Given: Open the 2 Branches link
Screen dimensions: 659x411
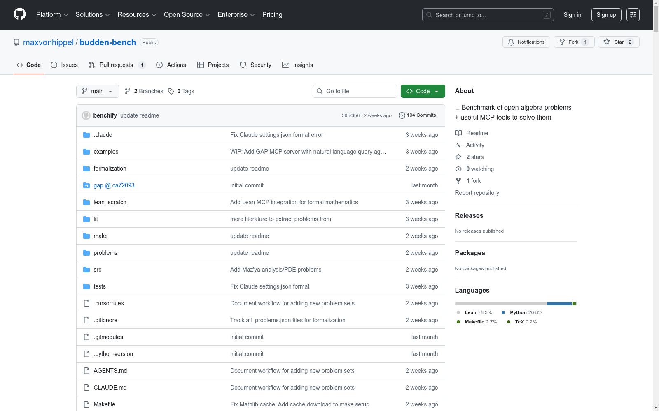Looking at the screenshot, I should click(144, 91).
